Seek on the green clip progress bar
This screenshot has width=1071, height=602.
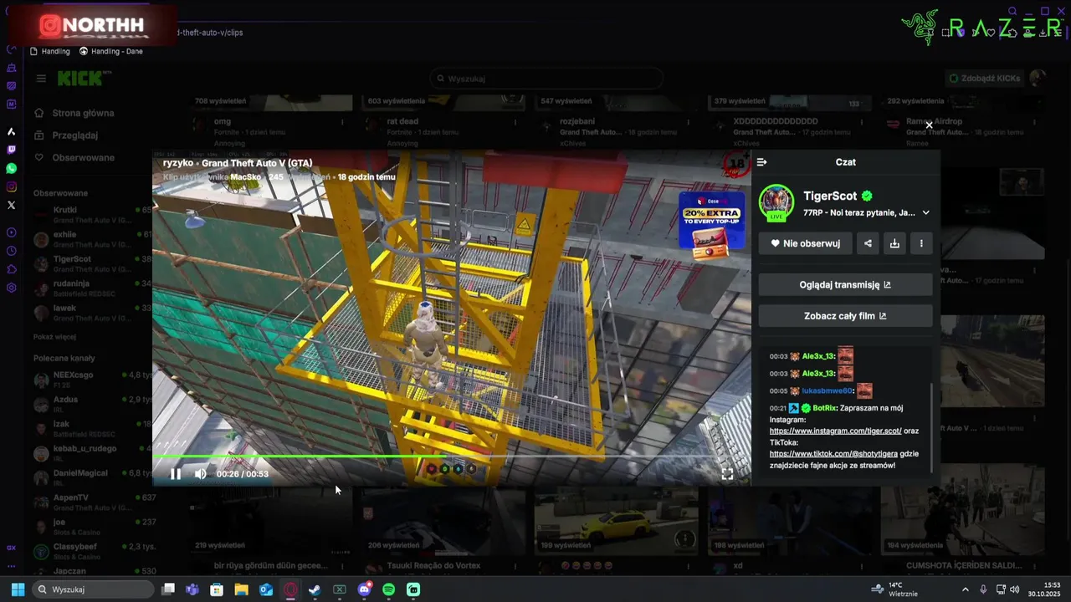452,457
